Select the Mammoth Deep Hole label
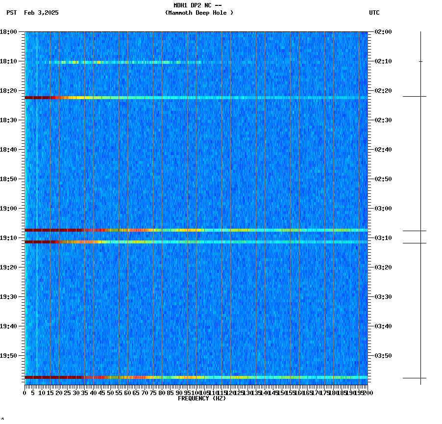This screenshot has width=442, height=424. tap(199, 13)
